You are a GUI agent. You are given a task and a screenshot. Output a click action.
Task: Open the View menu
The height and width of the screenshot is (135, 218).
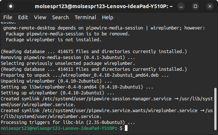point(40,17)
